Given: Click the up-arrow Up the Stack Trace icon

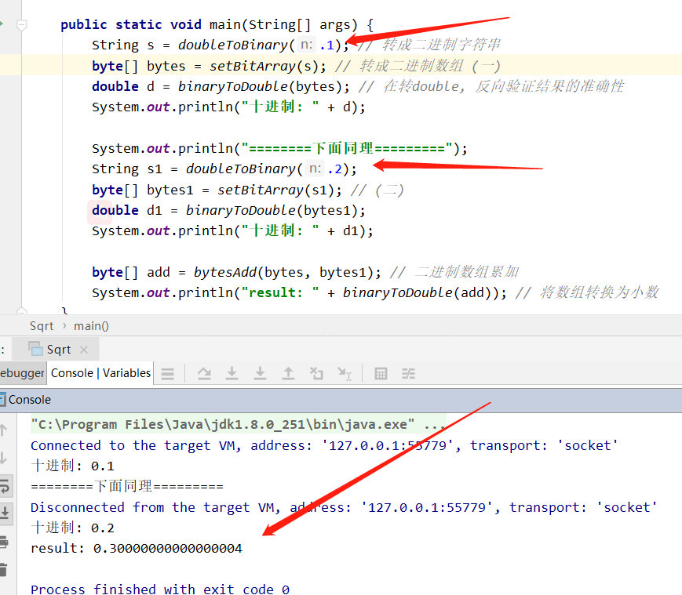Looking at the screenshot, I should coord(4,430).
